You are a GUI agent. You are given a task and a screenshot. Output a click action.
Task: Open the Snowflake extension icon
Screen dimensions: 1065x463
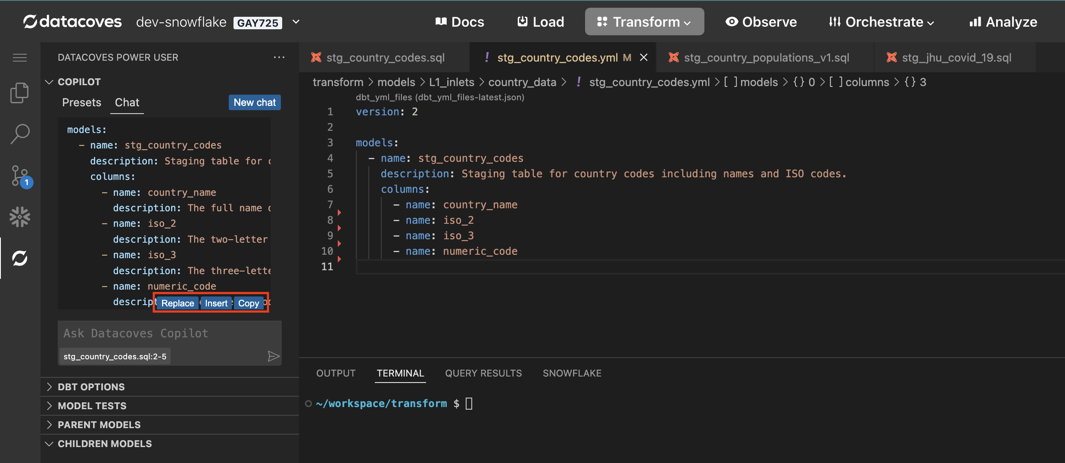pyautogui.click(x=20, y=217)
